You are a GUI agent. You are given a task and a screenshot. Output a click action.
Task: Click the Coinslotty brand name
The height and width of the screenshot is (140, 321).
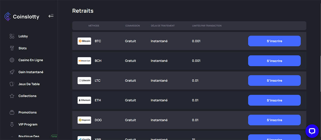coord(26,17)
